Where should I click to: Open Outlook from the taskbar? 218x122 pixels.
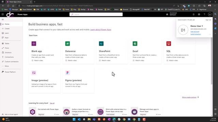click(79, 119)
